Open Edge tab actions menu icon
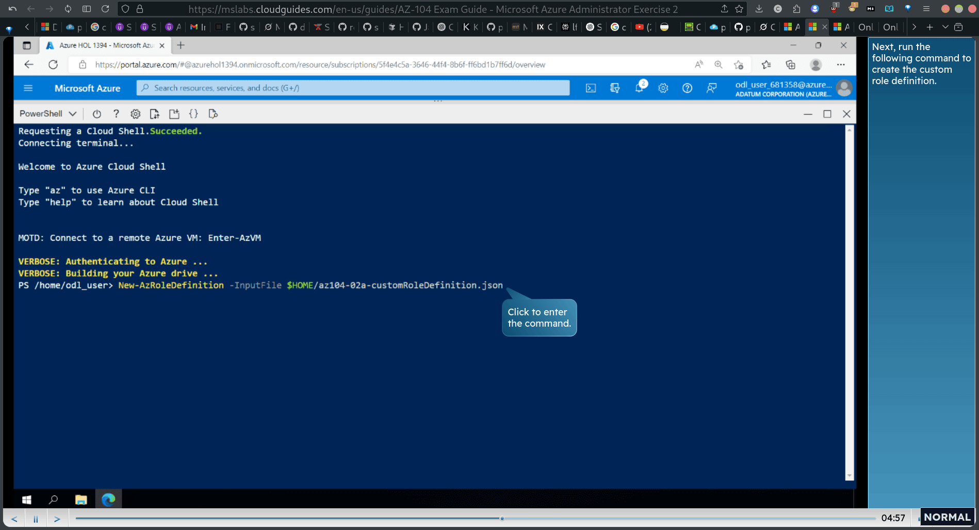This screenshot has height=530, width=979. (27, 45)
